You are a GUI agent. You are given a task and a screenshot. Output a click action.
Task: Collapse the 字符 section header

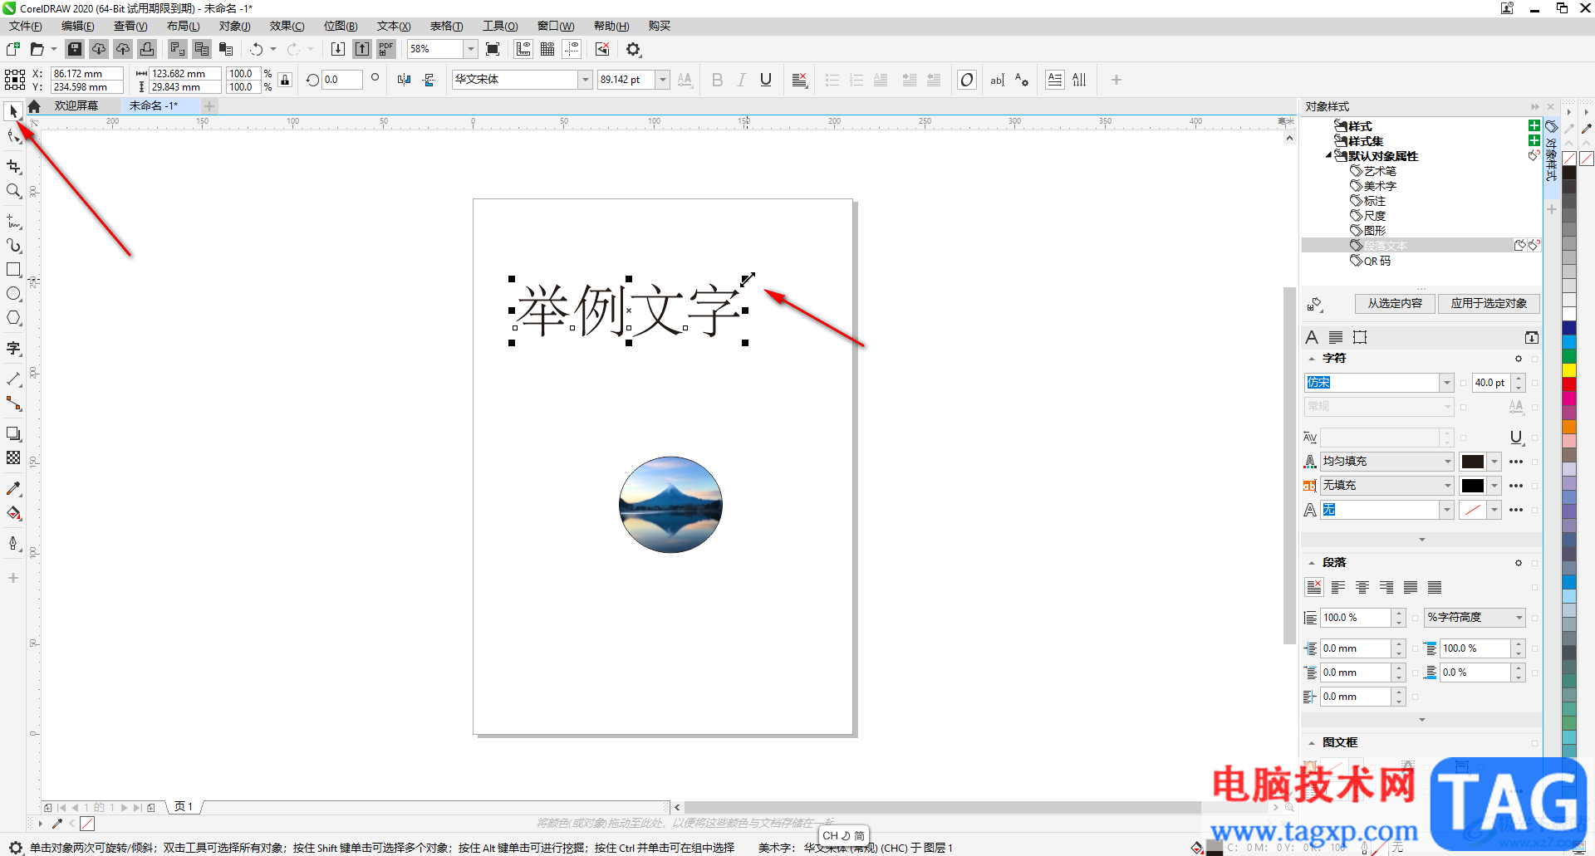point(1312,359)
